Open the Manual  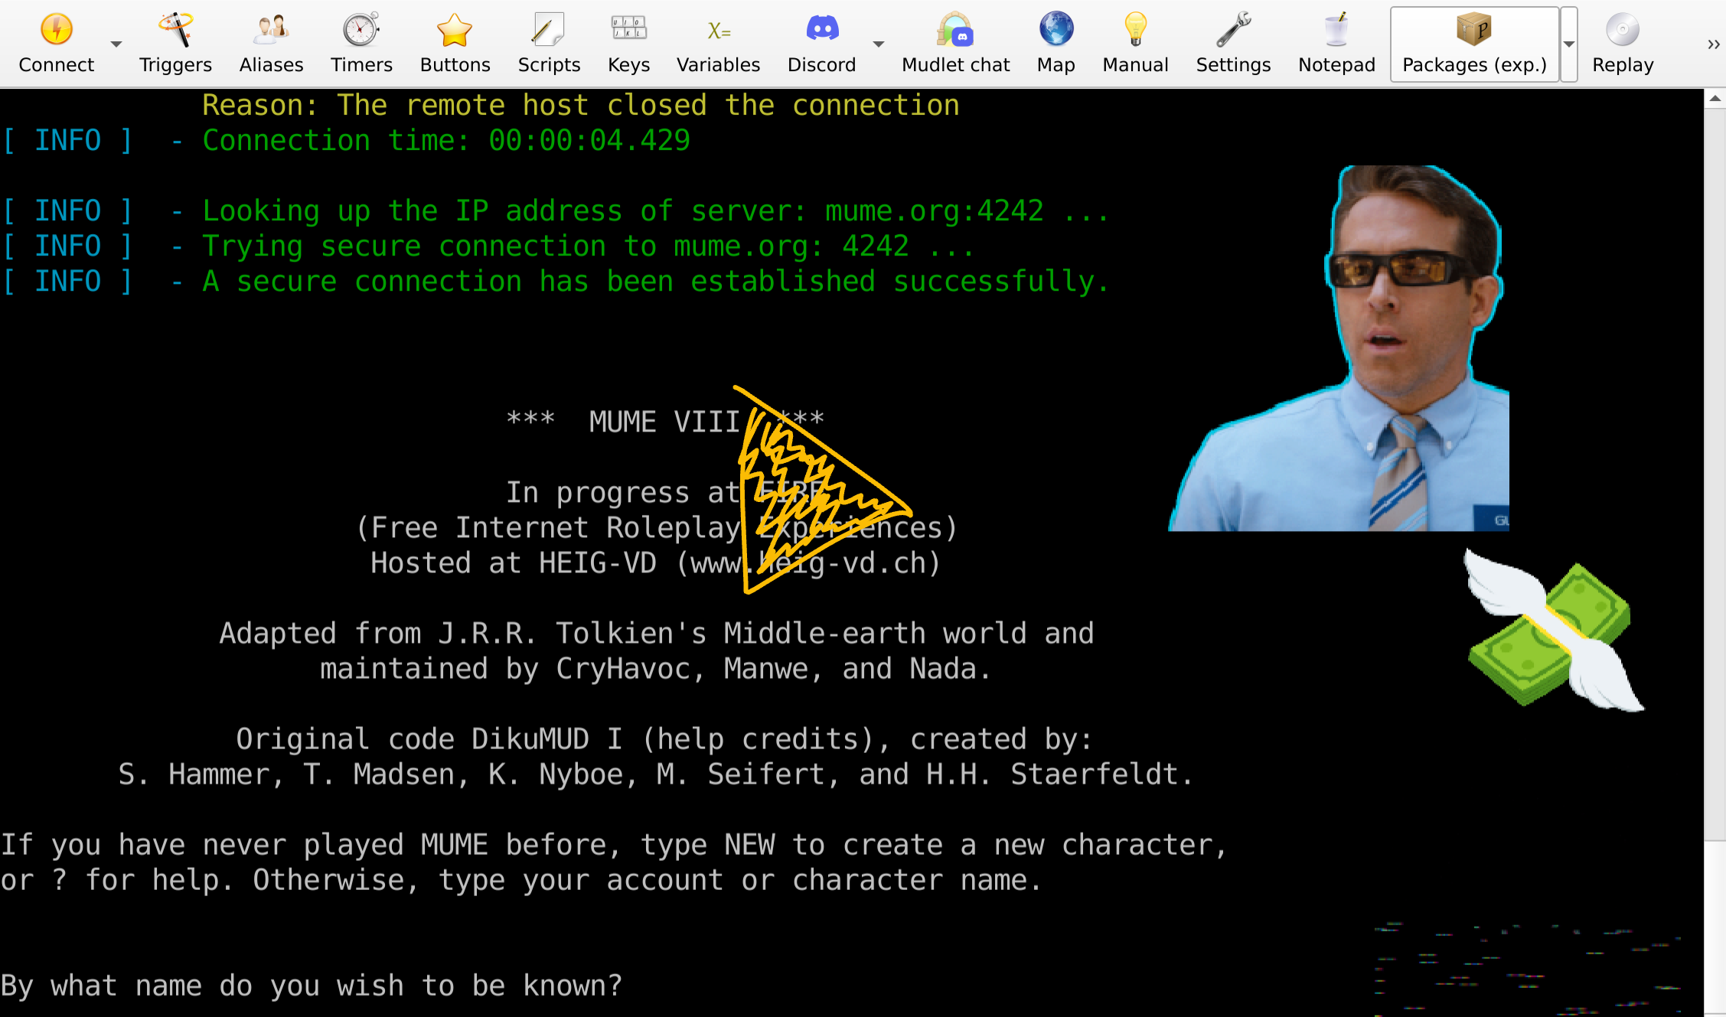1135,44
